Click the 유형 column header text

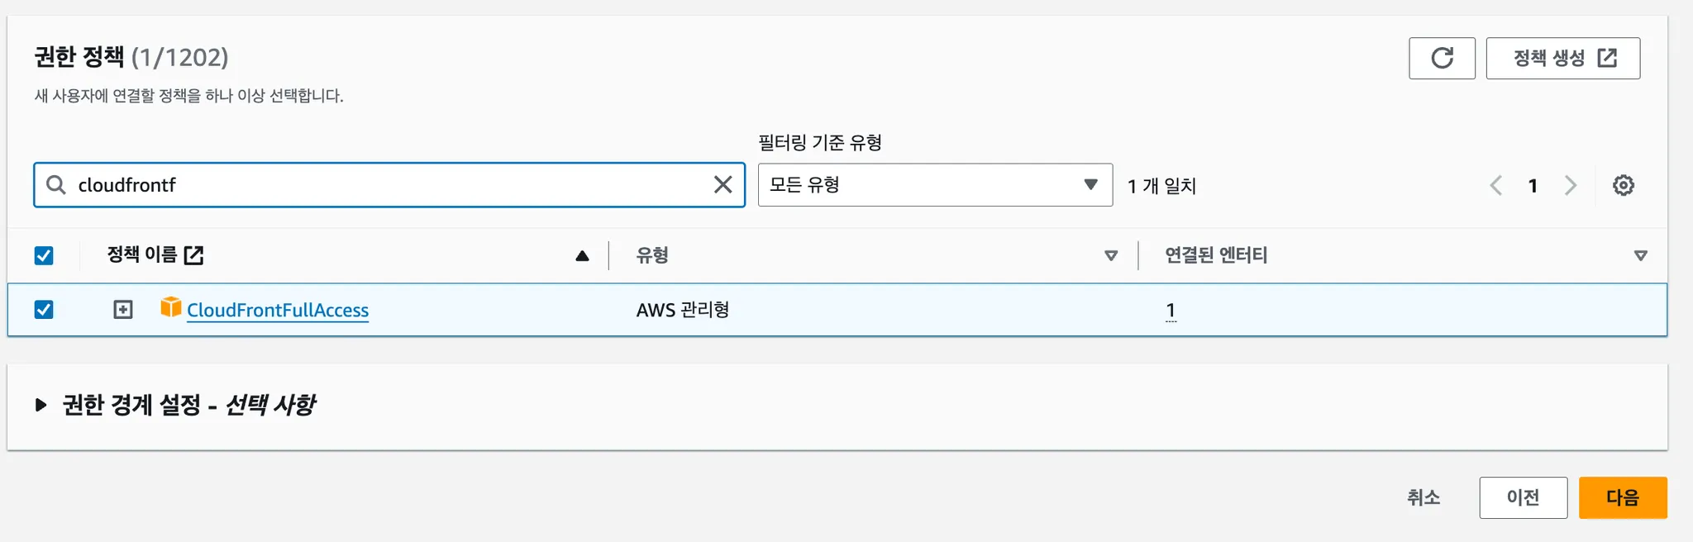click(x=652, y=255)
